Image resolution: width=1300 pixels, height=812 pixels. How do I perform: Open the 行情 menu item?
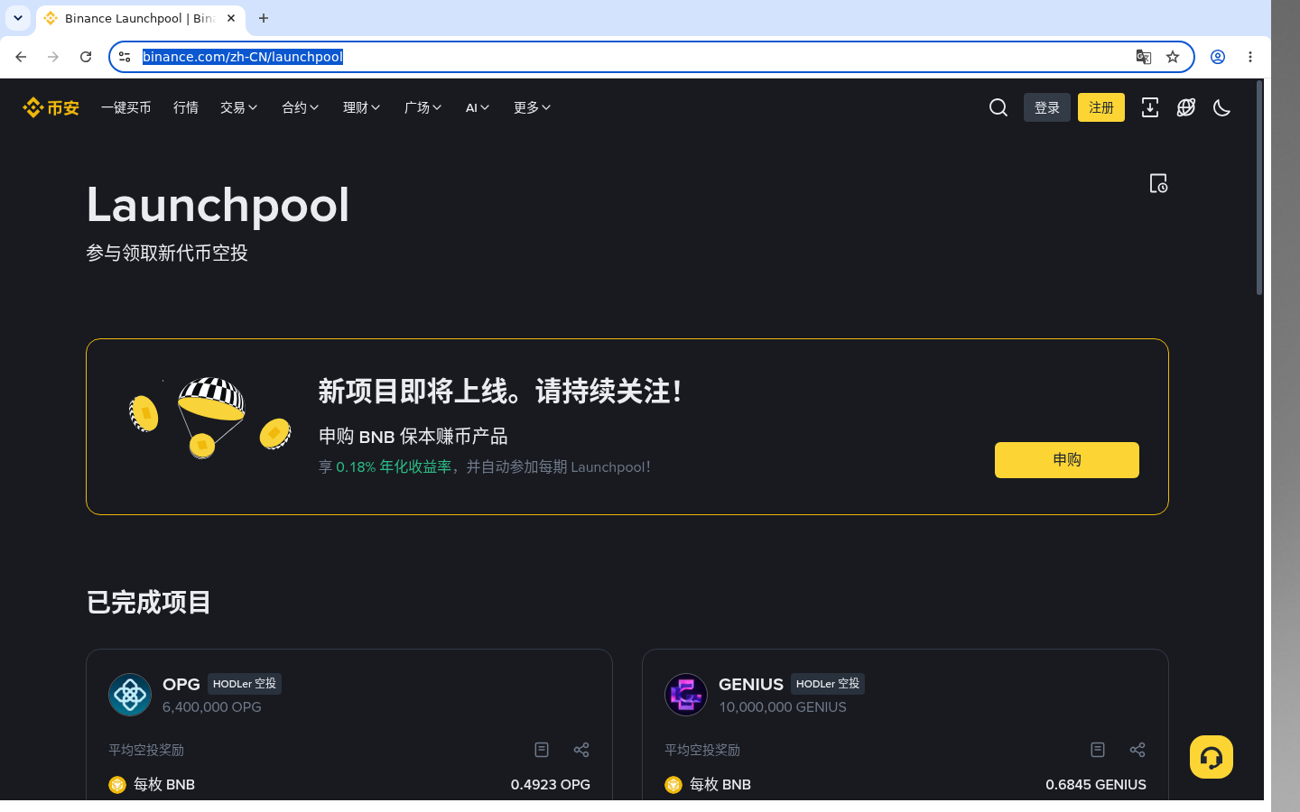(186, 107)
